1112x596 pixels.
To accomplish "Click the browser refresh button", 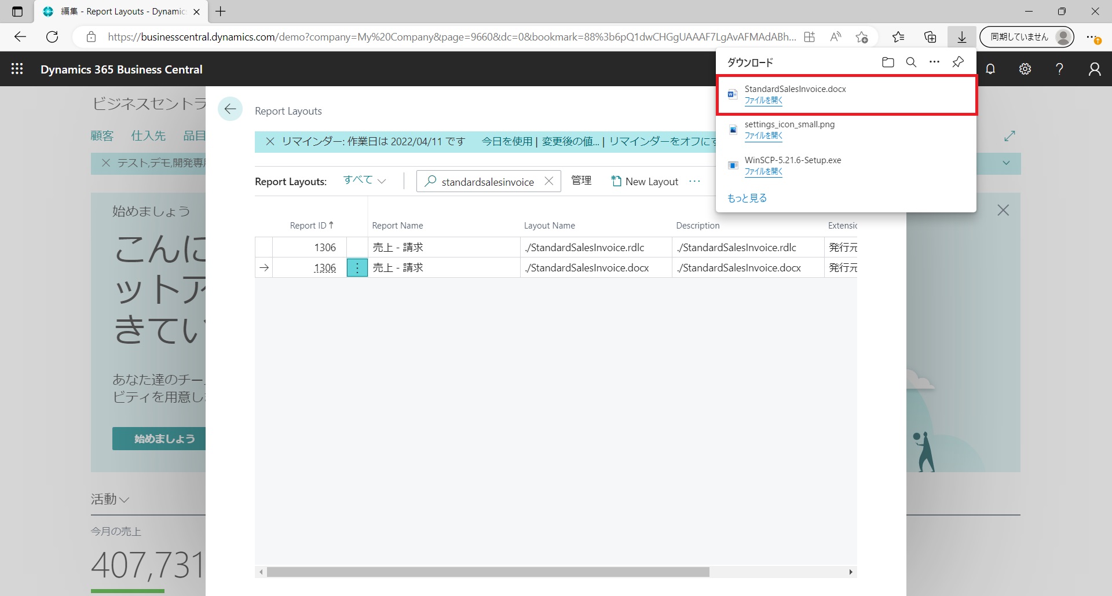I will coord(52,37).
